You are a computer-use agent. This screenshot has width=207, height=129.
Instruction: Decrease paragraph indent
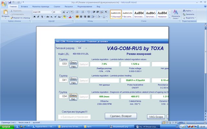(94, 12)
